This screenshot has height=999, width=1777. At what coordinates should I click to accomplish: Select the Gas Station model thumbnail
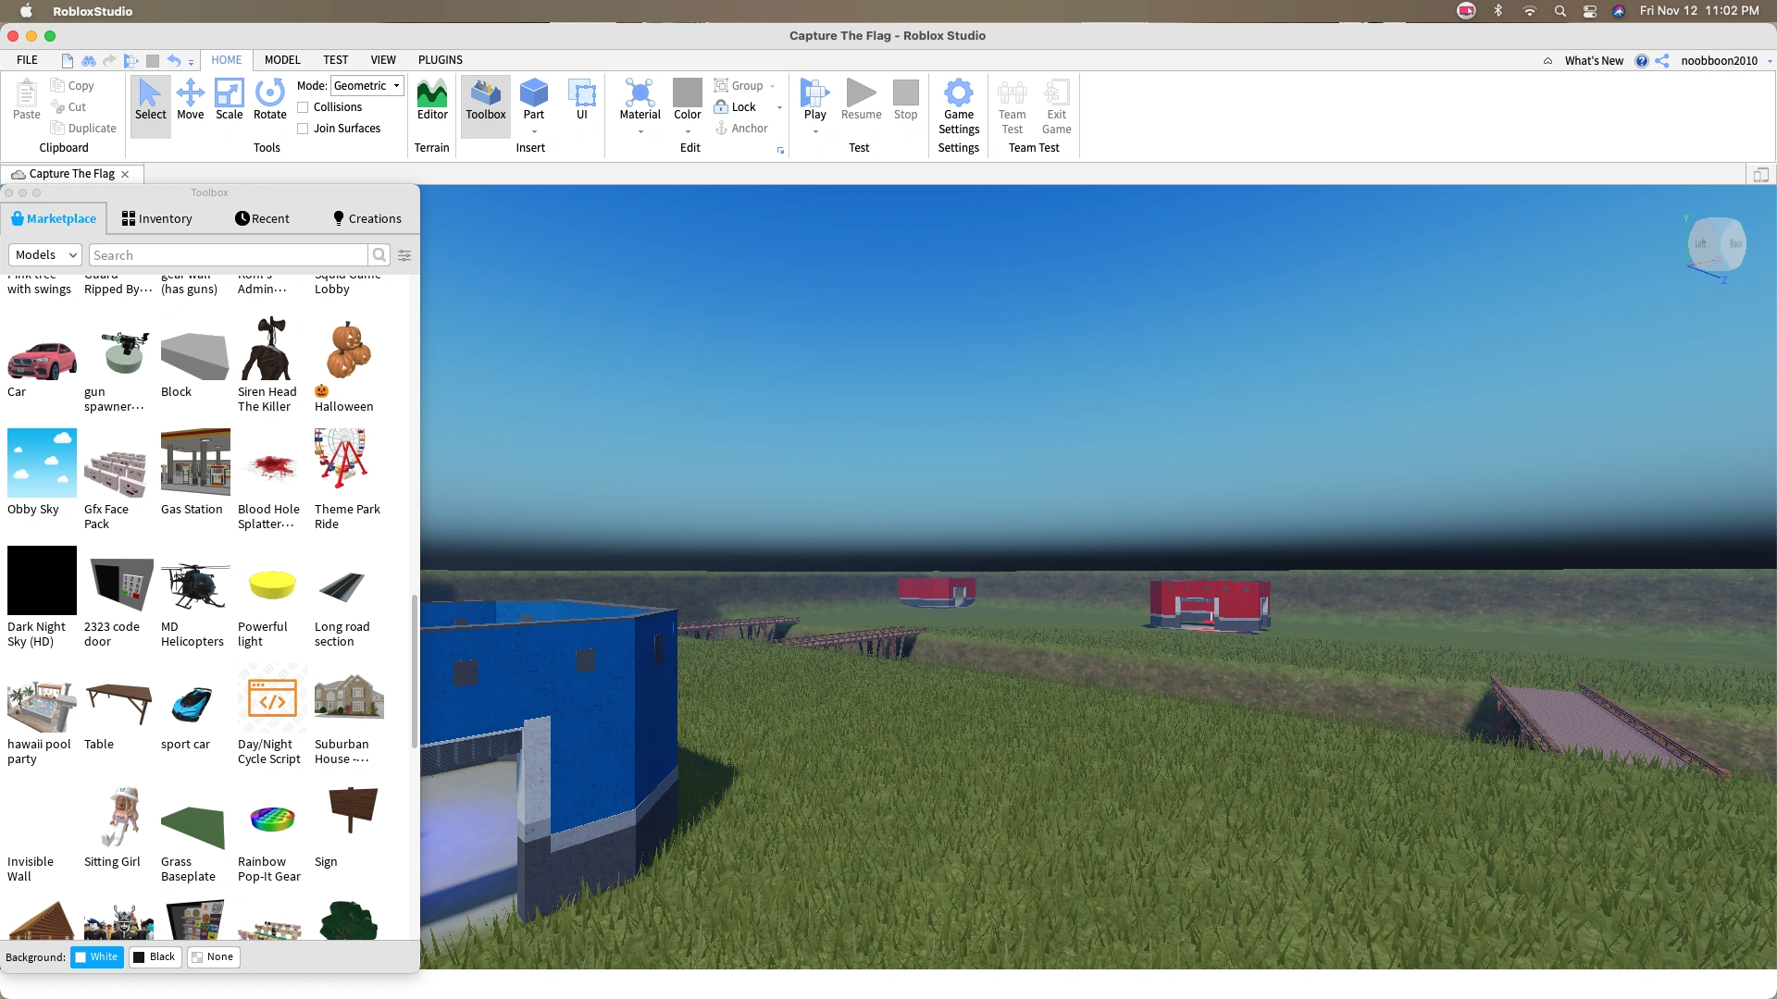(195, 462)
